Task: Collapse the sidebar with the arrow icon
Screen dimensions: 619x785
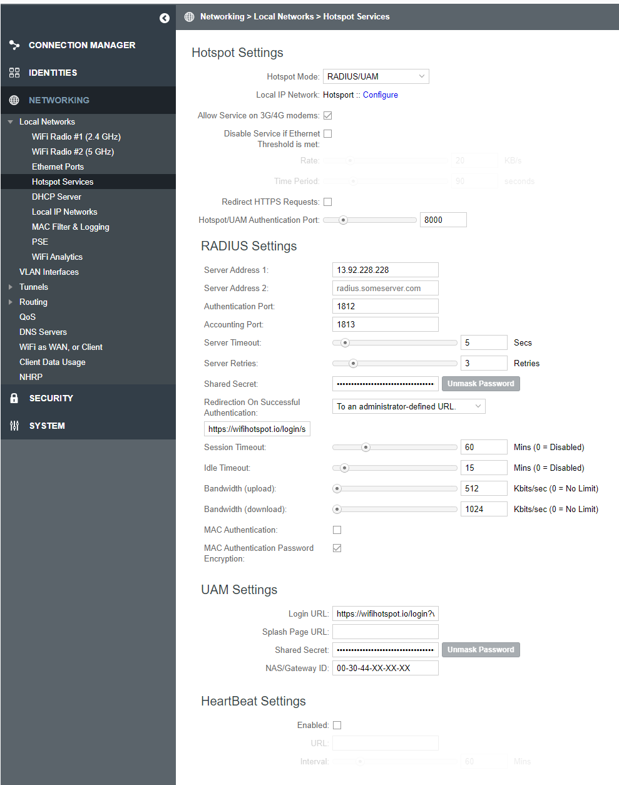Action: tap(164, 18)
